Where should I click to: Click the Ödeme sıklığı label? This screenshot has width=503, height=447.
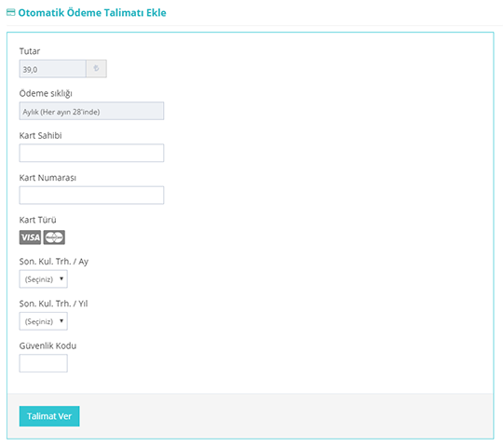click(46, 94)
